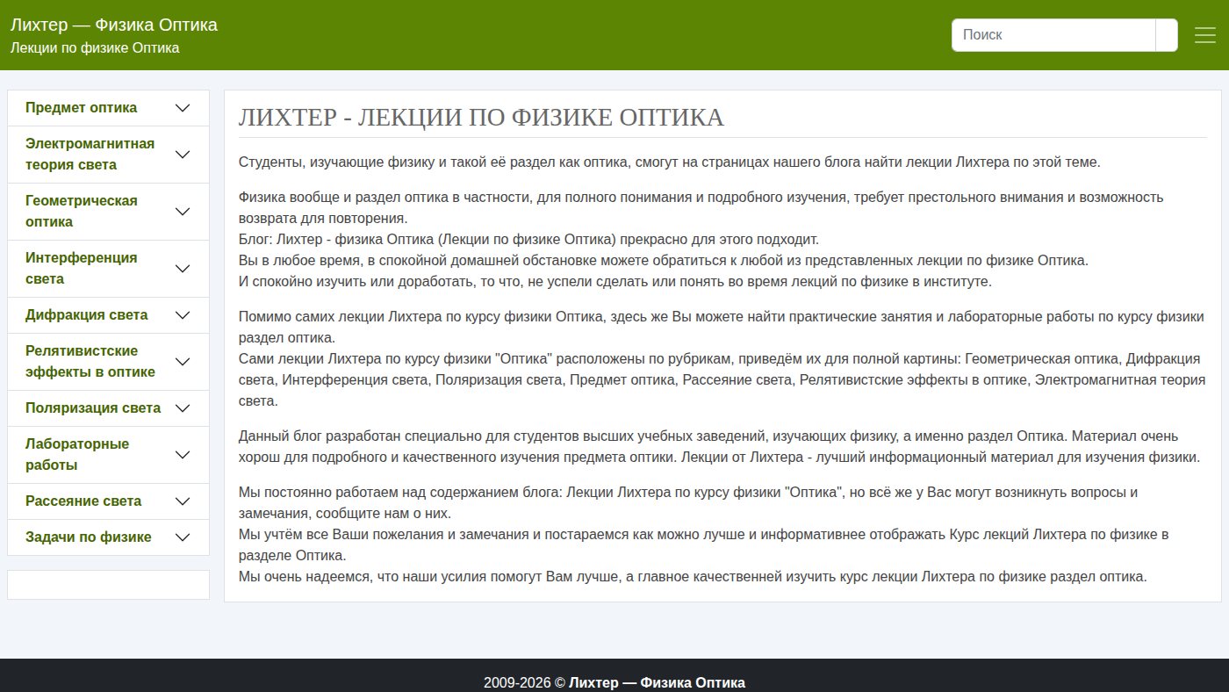Screen dimensions: 1229x692
Task: Click the paragraph starting "Данный блог разработан специально"
Action: pyautogui.click(x=720, y=446)
